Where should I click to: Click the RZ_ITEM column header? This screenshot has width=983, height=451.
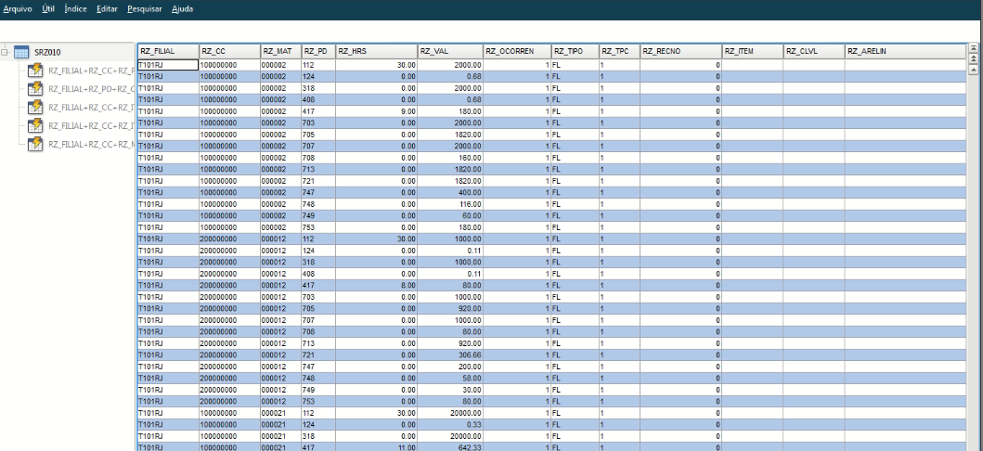pyautogui.click(x=753, y=51)
